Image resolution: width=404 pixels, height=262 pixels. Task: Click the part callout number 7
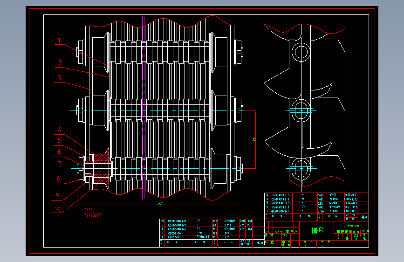(x=59, y=164)
